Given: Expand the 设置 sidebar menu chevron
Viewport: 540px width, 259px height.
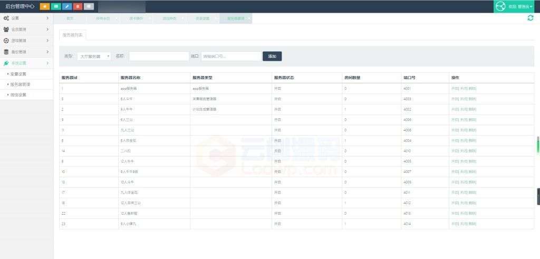Looking at the screenshot, I should tap(47, 18).
